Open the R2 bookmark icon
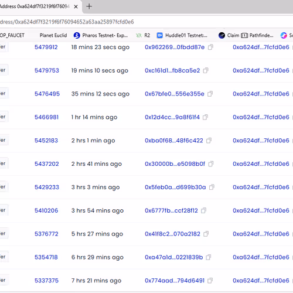 coord(139,35)
